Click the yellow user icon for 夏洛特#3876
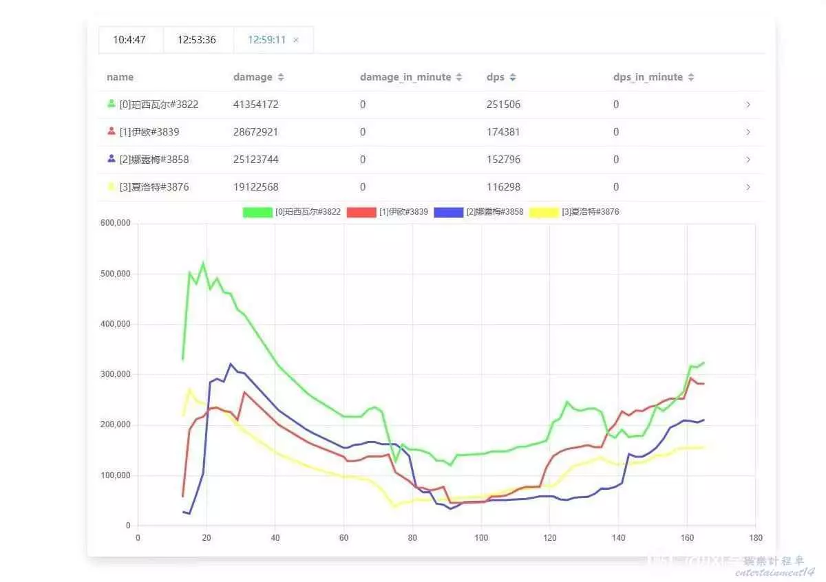 [x=112, y=186]
